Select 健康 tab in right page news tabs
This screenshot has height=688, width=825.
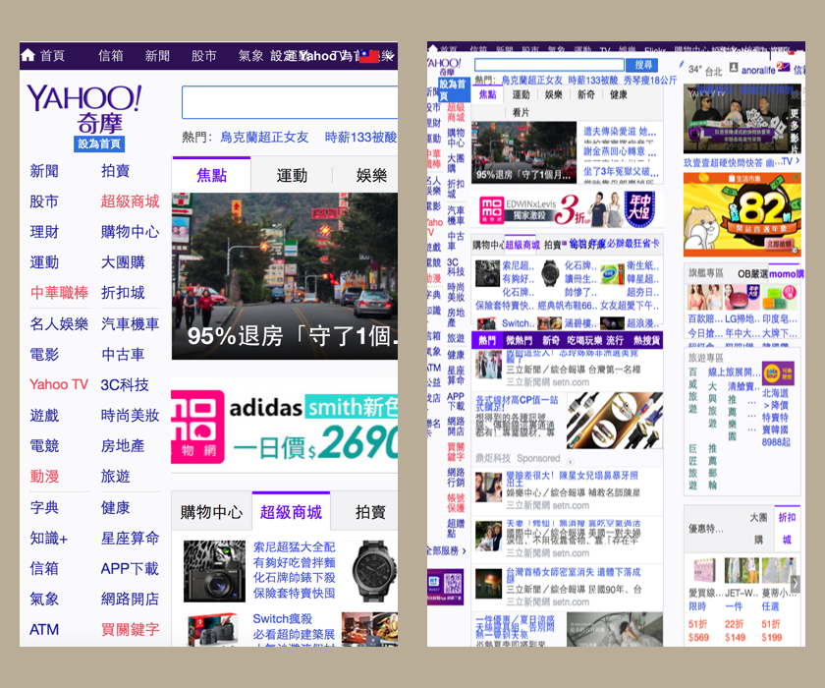click(618, 94)
